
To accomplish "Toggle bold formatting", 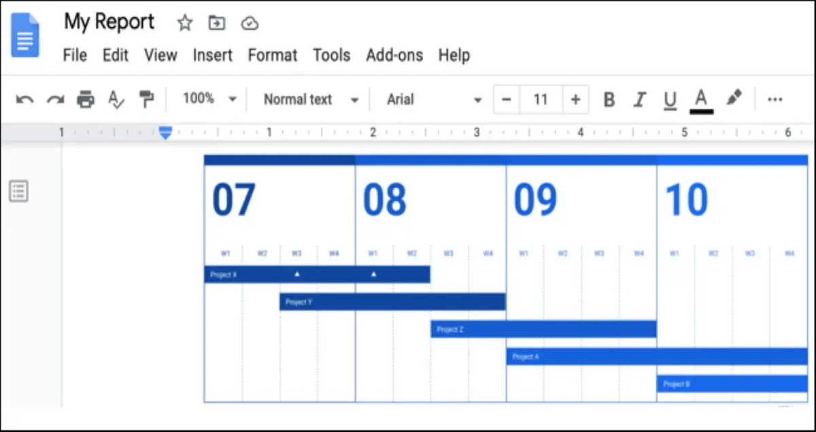I will pos(609,100).
